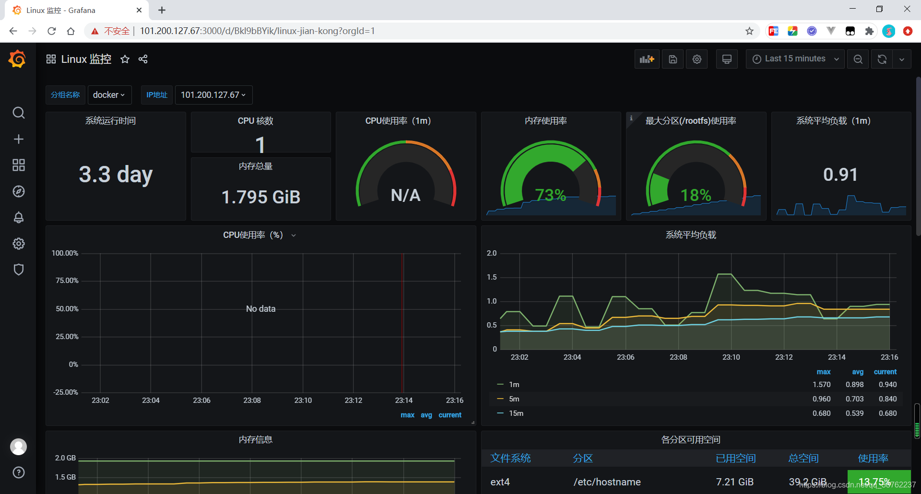Open the search icon in sidebar

pos(18,113)
